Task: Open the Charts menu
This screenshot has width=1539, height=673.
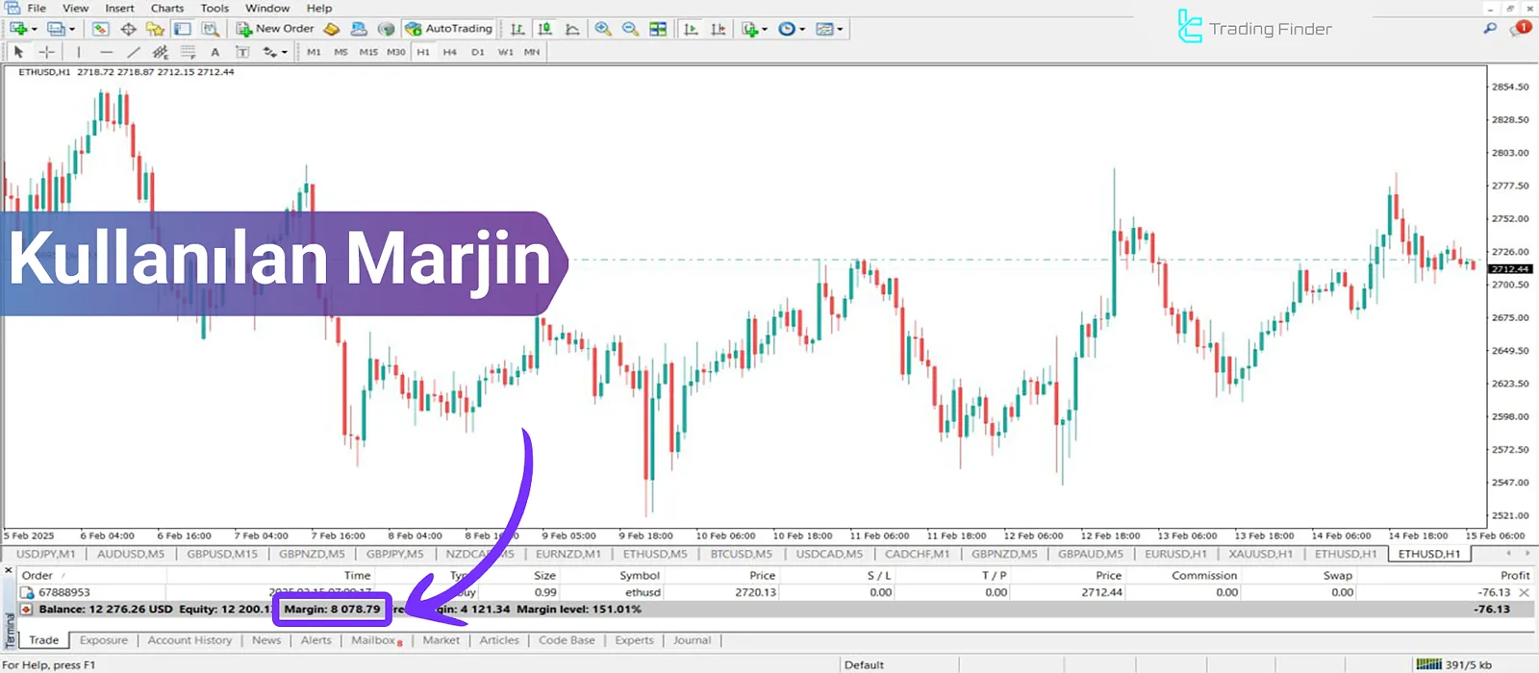Action: click(166, 8)
